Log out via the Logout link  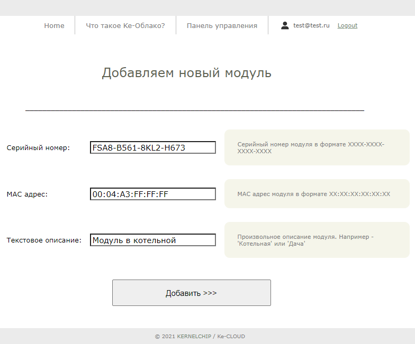click(x=347, y=25)
